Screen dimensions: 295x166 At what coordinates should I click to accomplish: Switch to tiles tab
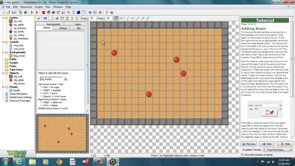(x=77, y=28)
